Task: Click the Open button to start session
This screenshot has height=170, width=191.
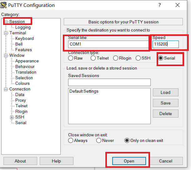Action: [129, 161]
